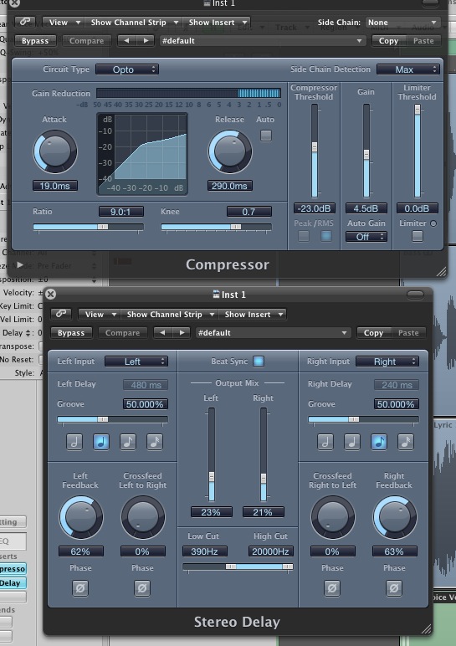Open Show Insert menu in Compressor
The image size is (456, 646).
(x=217, y=23)
